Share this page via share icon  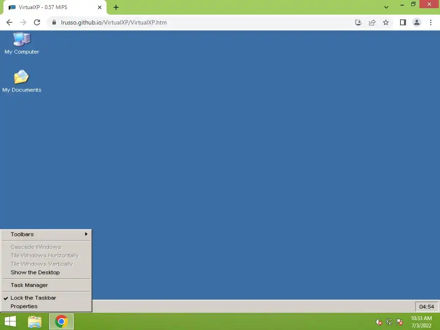pyautogui.click(x=372, y=22)
